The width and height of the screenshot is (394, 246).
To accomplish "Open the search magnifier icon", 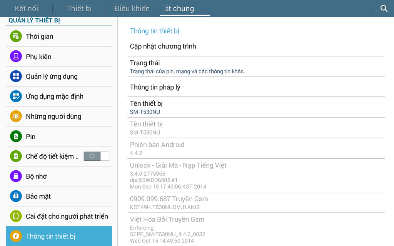I will pos(384,9).
